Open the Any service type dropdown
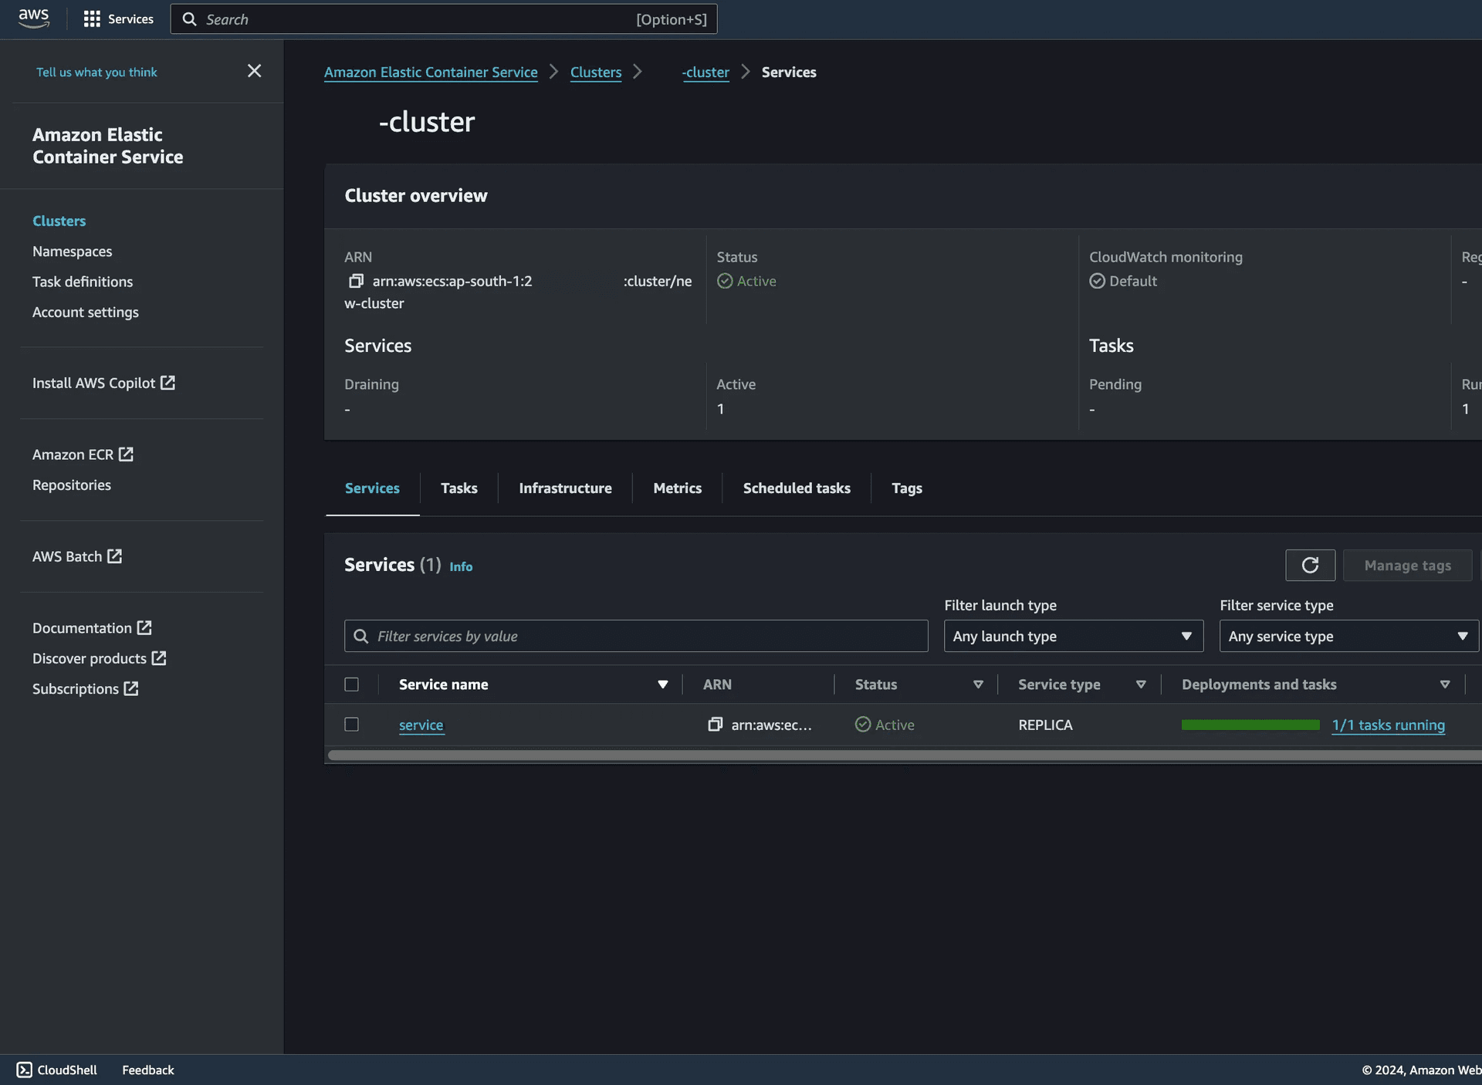Screen dimensions: 1482x1085 pyautogui.click(x=1348, y=636)
